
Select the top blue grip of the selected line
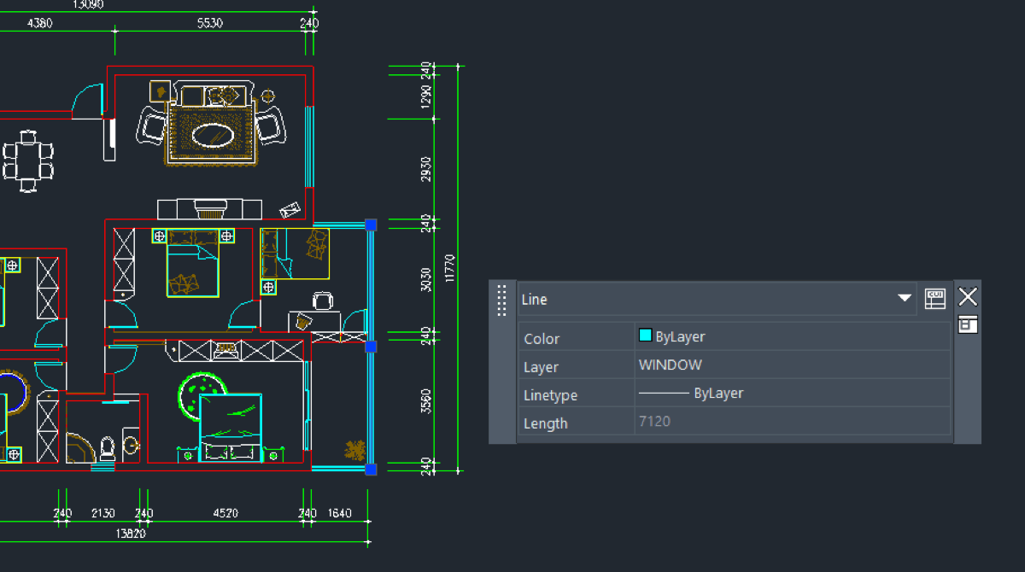371,225
